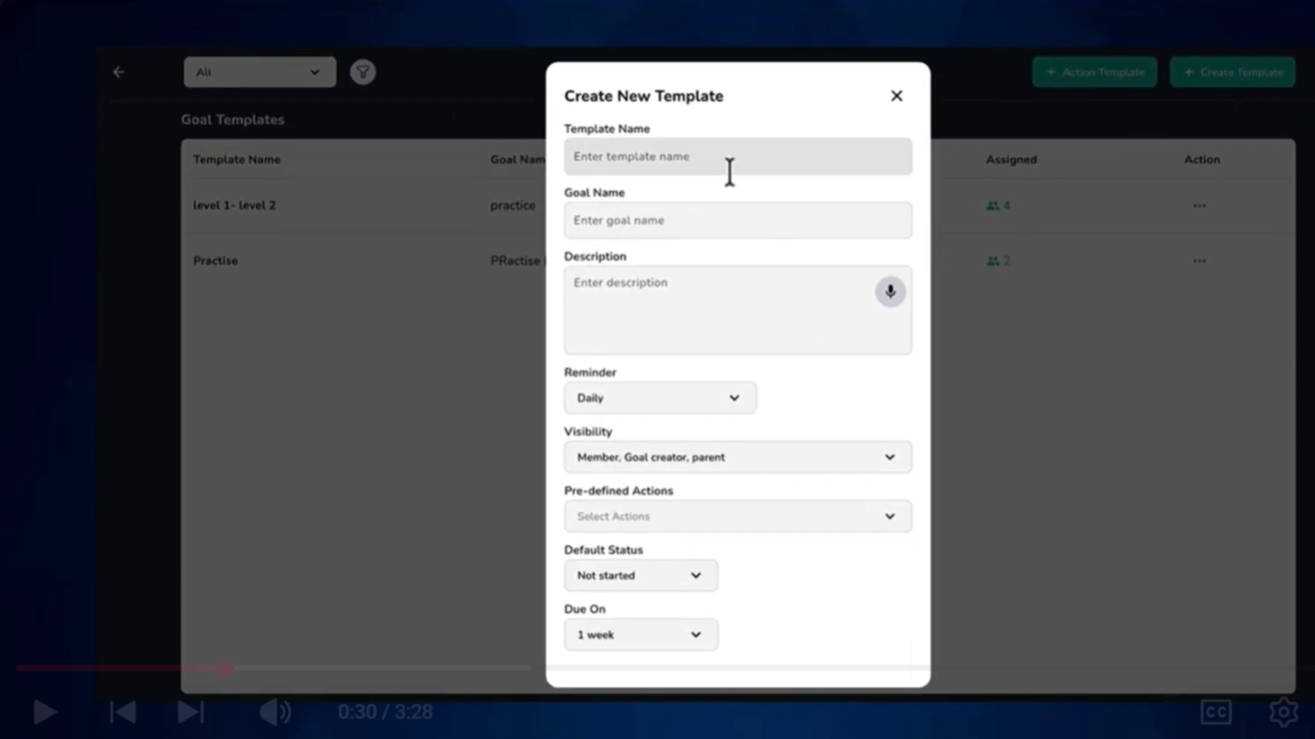Image resolution: width=1315 pixels, height=739 pixels.
Task: Open the Default Status dropdown
Action: click(x=640, y=575)
